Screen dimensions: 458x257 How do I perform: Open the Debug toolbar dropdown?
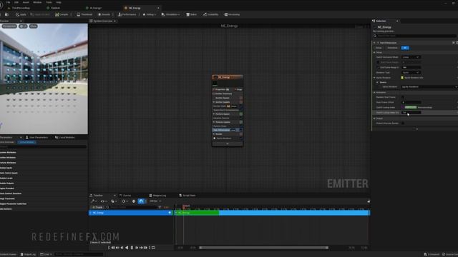pos(150,14)
